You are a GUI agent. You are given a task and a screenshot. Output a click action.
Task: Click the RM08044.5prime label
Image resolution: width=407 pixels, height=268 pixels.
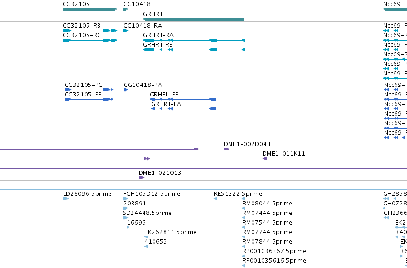tap(267, 204)
